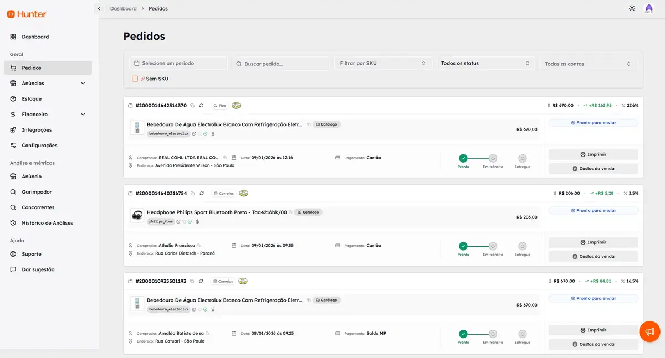Open Integrações in the sidebar

(x=48, y=129)
